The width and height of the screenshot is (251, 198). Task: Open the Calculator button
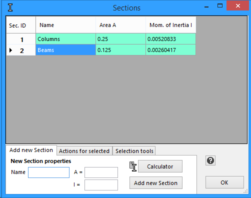pyautogui.click(x=160, y=166)
